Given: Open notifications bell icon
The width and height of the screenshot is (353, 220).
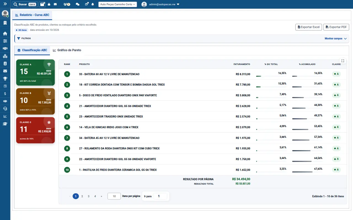Looking at the screenshot, I should point(93,4).
